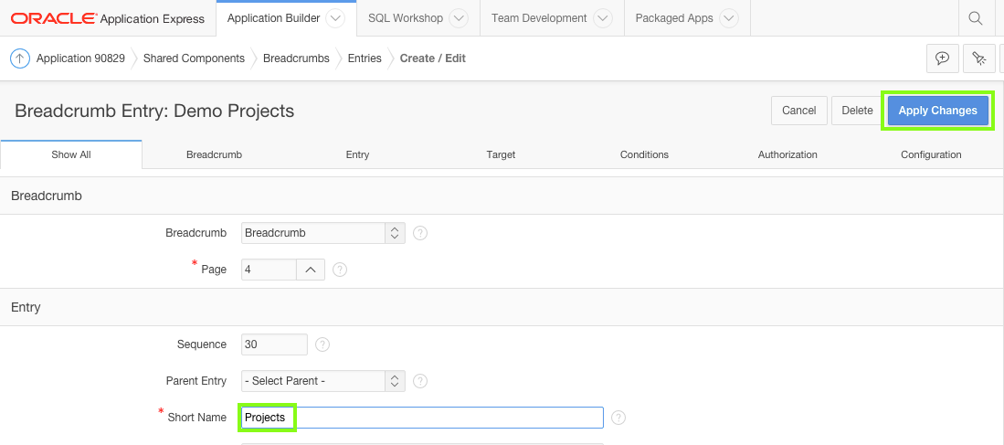
Task: Switch to the Target tab
Action: click(x=501, y=155)
